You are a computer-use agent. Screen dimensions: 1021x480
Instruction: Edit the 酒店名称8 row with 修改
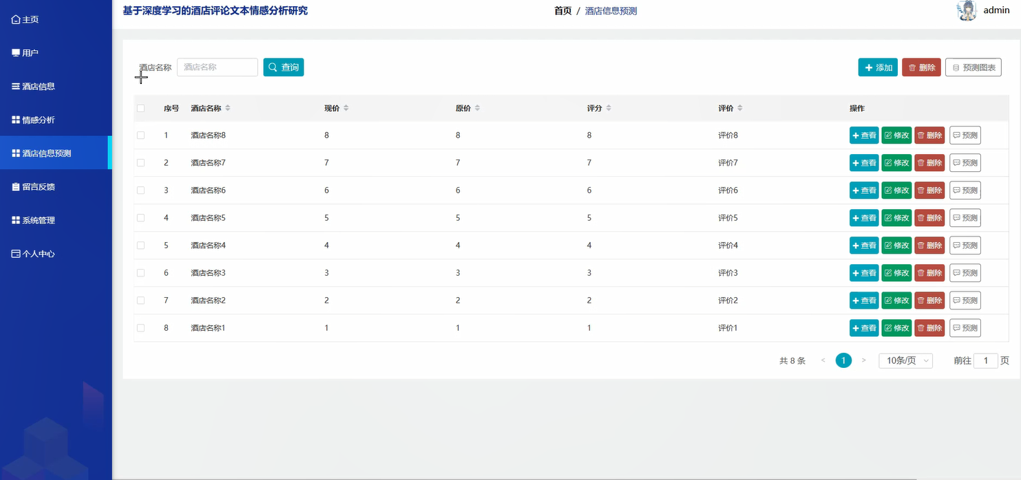click(897, 135)
